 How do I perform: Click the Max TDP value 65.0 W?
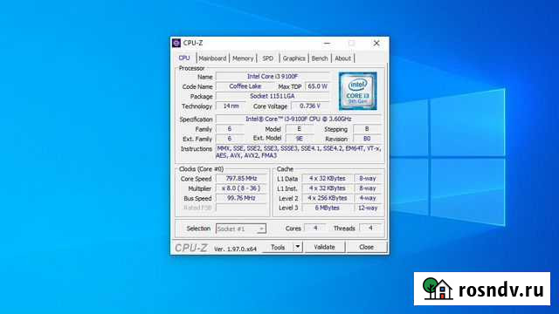[317, 86]
